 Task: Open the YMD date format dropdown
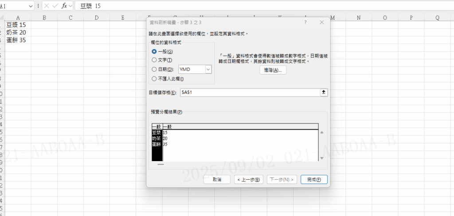coord(208,69)
